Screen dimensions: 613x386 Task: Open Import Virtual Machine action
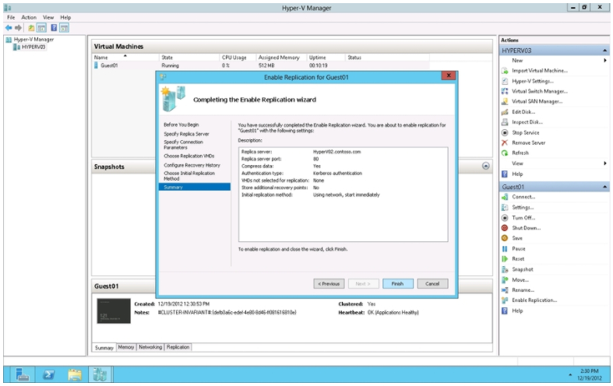click(540, 71)
